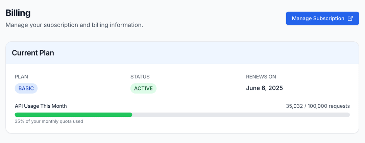Click the 35% of monthly quota used text
Image resolution: width=365 pixels, height=143 pixels.
pos(49,121)
